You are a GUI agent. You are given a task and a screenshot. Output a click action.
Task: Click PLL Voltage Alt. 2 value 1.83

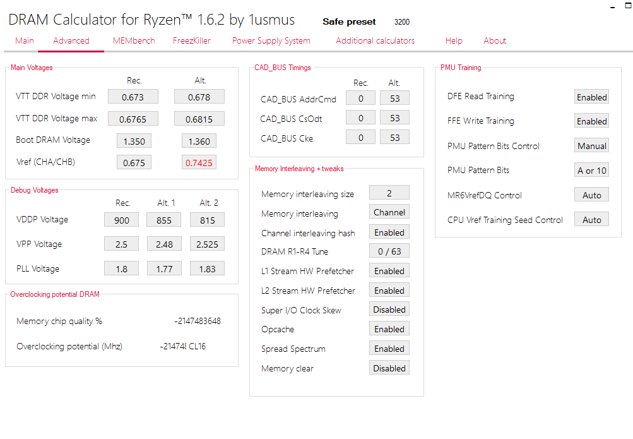(207, 269)
